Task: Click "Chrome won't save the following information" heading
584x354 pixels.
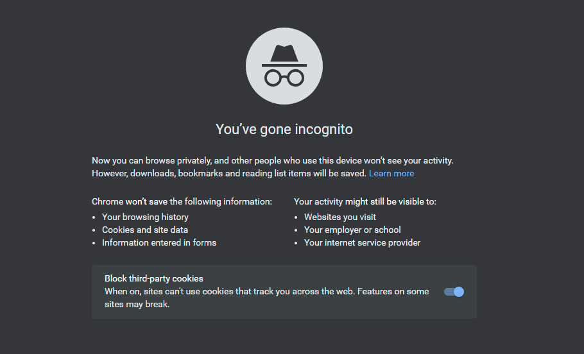Action: coord(182,201)
